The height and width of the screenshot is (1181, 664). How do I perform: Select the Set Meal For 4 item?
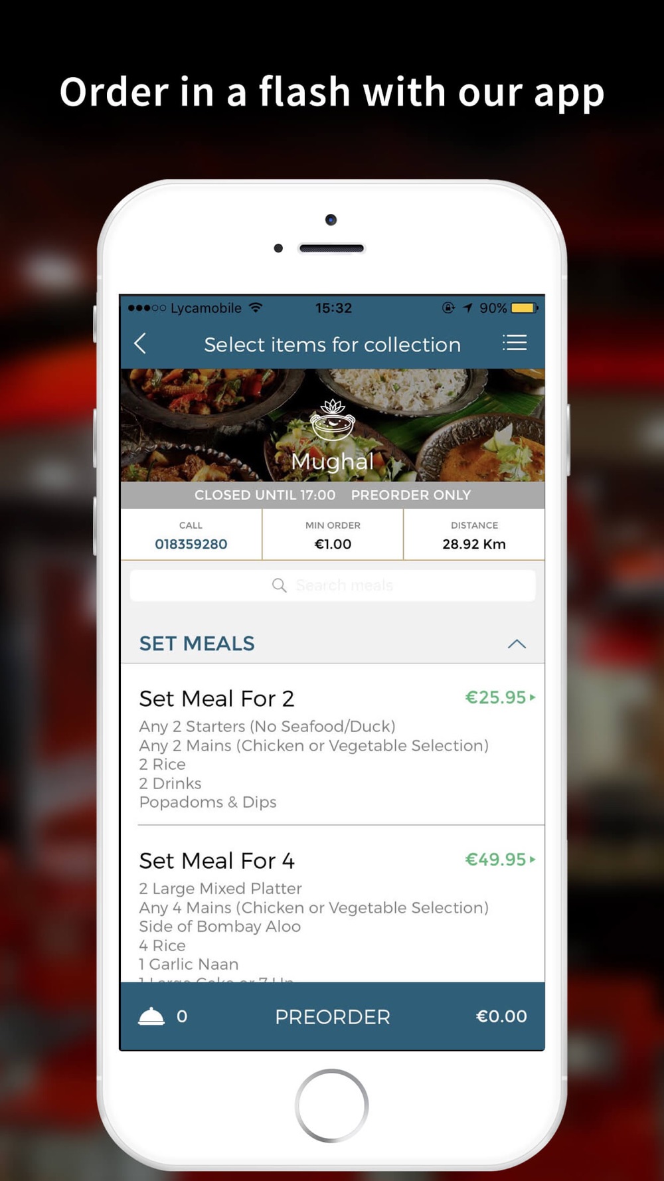click(333, 904)
